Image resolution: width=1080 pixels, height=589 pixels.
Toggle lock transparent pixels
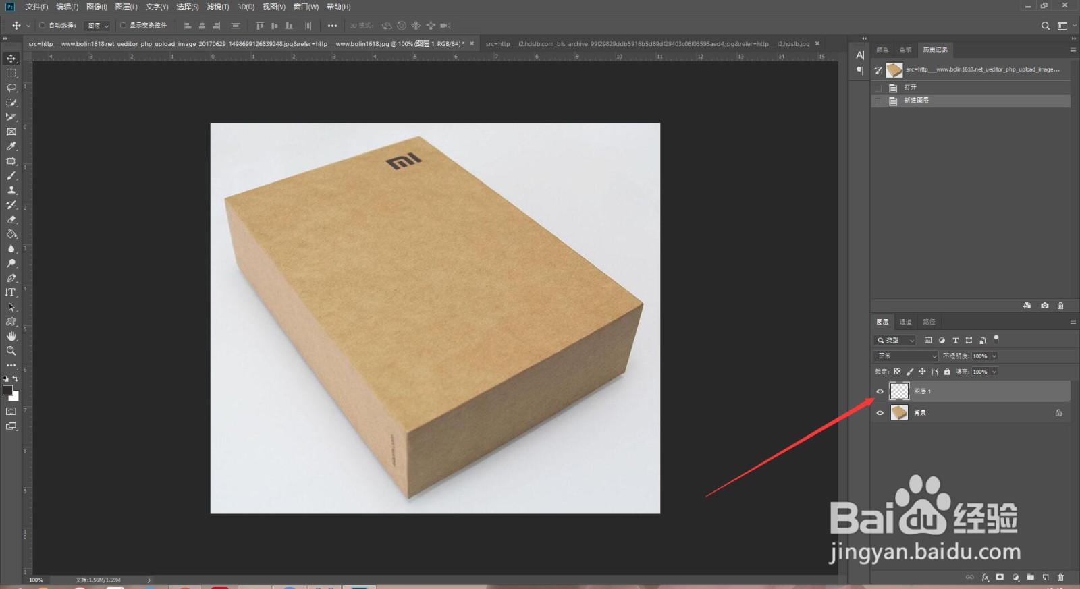click(x=897, y=372)
